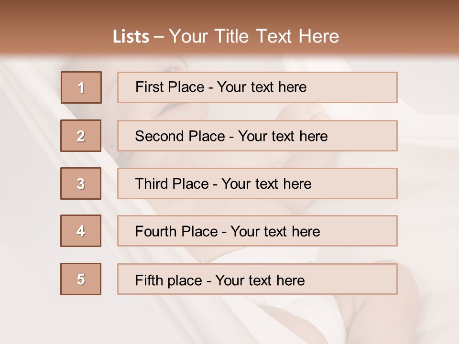Click the number 1 box

pos(81,87)
